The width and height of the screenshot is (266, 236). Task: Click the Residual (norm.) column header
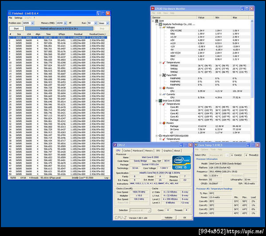[98, 34]
